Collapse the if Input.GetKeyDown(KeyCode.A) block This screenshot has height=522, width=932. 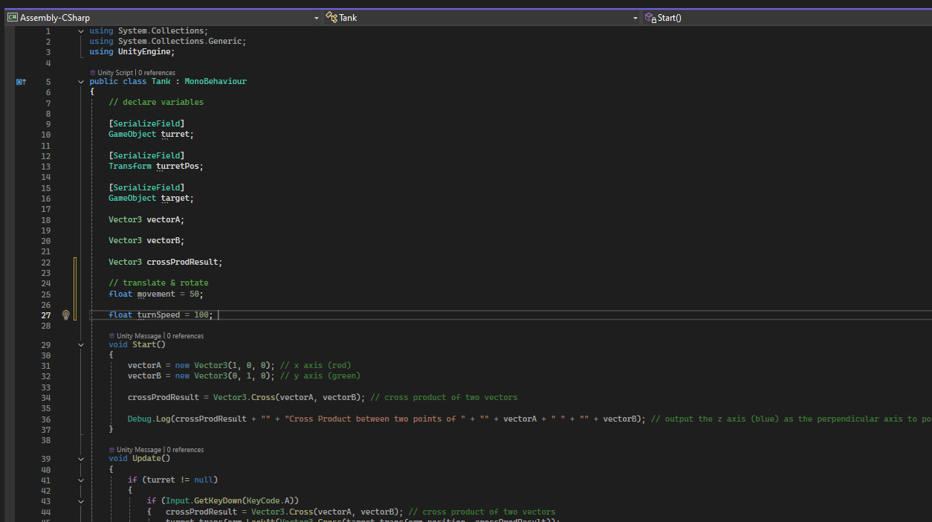(x=81, y=501)
